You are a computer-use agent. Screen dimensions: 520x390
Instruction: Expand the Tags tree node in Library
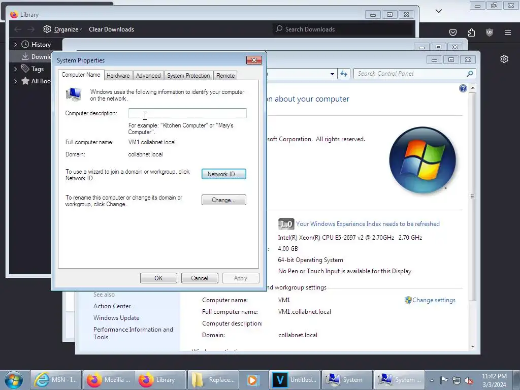(x=15, y=69)
